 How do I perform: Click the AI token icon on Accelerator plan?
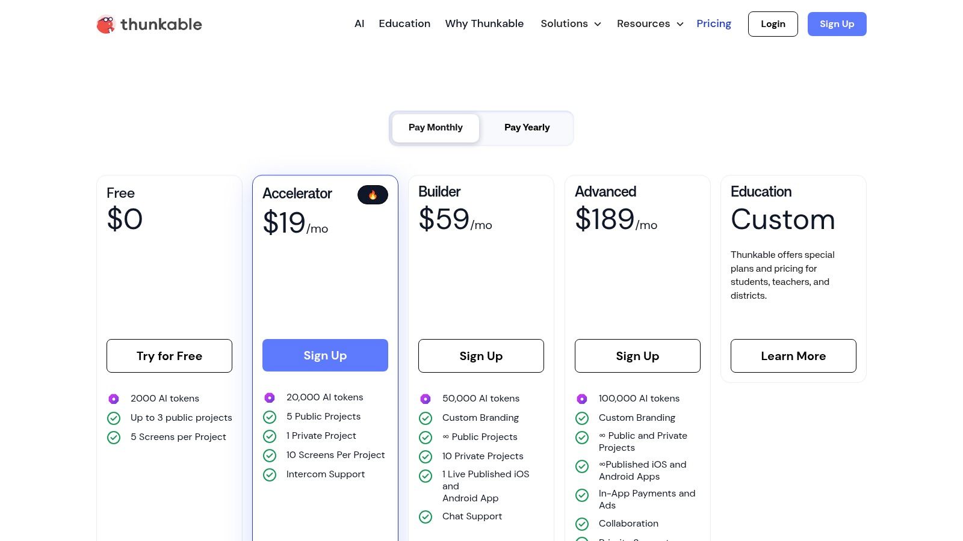pos(270,397)
